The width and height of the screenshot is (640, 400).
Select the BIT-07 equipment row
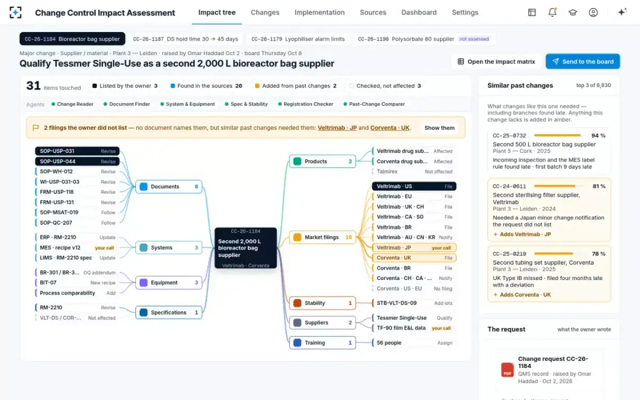click(77, 283)
